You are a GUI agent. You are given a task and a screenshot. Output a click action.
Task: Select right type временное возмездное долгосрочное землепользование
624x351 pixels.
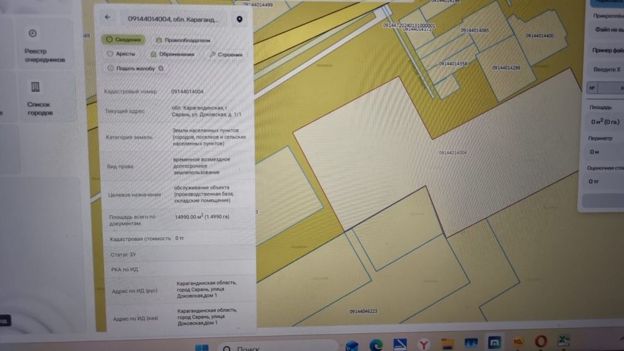pos(202,166)
